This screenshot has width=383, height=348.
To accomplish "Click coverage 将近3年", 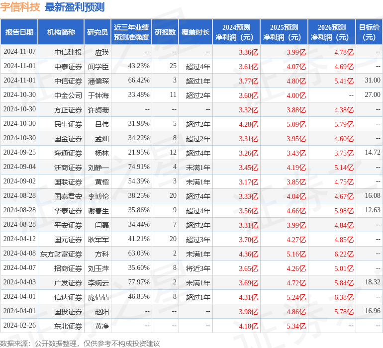I will point(198,268).
